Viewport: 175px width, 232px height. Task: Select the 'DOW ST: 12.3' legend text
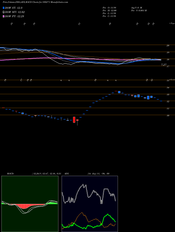tap(14, 8)
